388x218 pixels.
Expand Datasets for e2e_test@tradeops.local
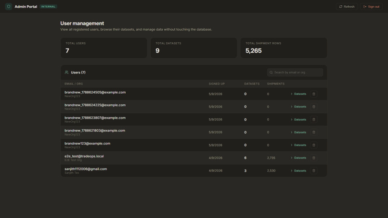[298, 158]
